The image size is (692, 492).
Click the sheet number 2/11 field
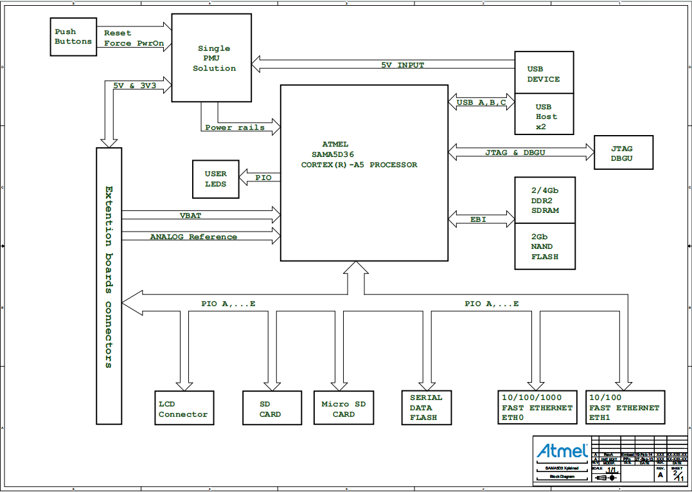pyautogui.click(x=677, y=476)
